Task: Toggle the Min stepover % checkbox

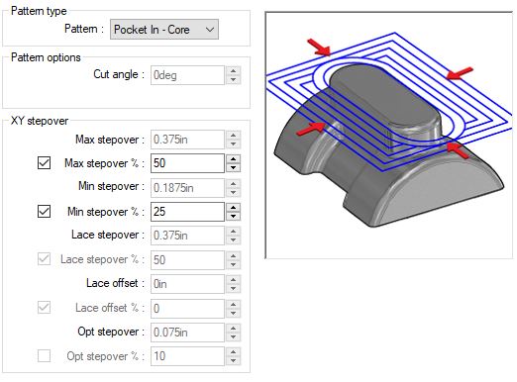Action: pos(44,212)
